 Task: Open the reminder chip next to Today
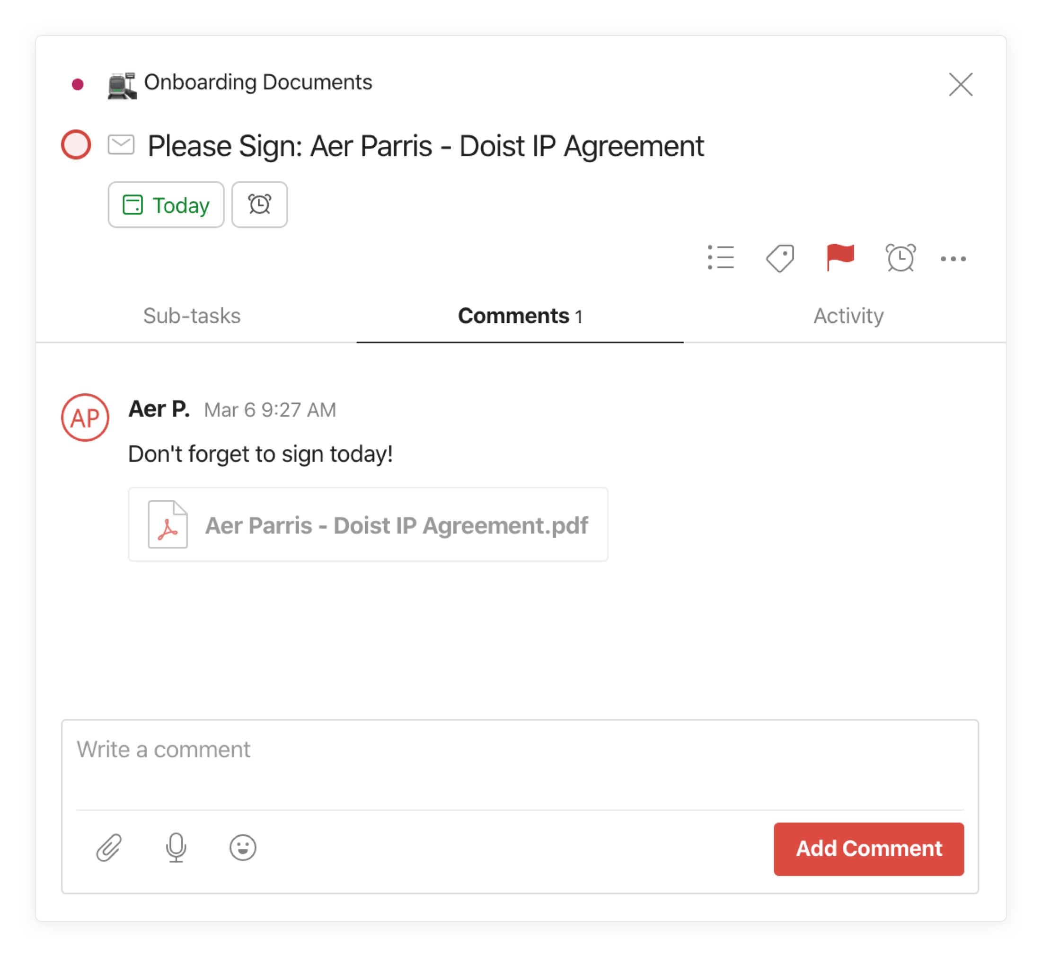pos(259,204)
